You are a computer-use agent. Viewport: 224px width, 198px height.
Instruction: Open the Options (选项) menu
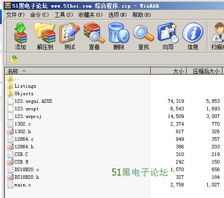(x=117, y=15)
